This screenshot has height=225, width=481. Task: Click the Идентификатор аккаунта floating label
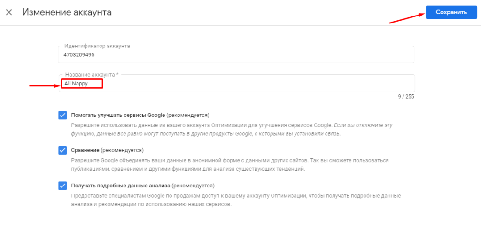(x=97, y=46)
